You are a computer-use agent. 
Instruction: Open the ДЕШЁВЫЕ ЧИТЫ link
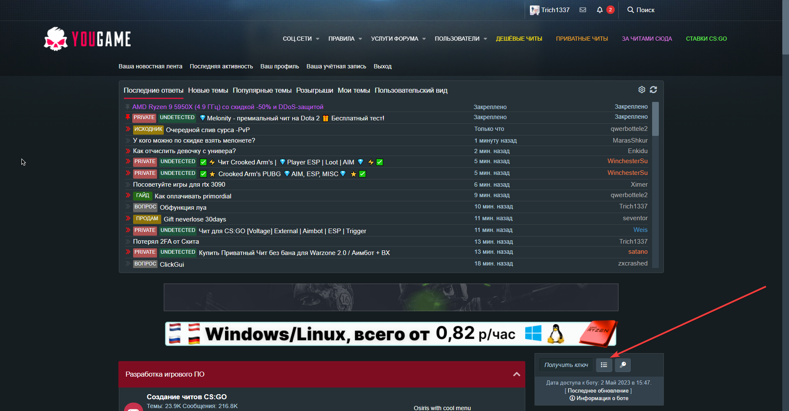tap(519, 39)
